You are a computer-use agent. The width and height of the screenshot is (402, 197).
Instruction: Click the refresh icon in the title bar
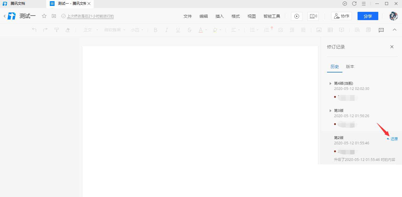pyautogui.click(x=354, y=4)
